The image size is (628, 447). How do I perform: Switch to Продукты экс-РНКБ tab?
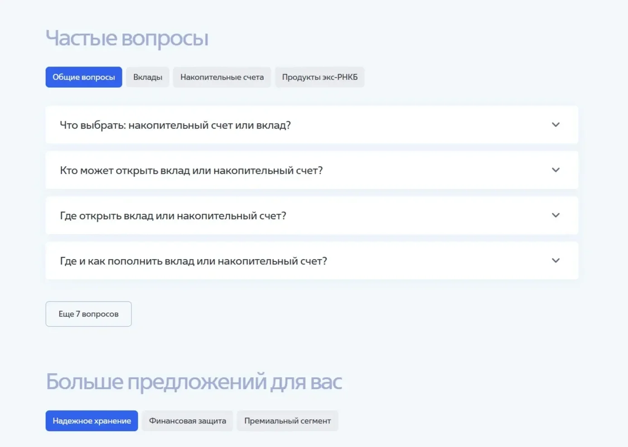click(x=320, y=77)
